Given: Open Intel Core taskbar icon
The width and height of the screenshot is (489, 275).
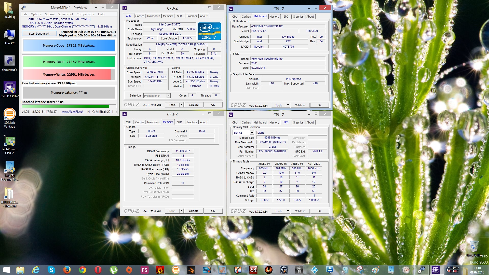Looking at the screenshot, I should [x=207, y=270].
